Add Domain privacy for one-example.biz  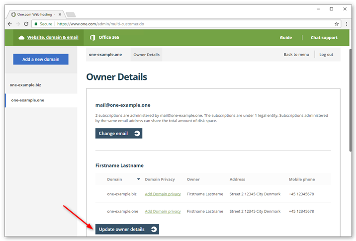pos(163,194)
